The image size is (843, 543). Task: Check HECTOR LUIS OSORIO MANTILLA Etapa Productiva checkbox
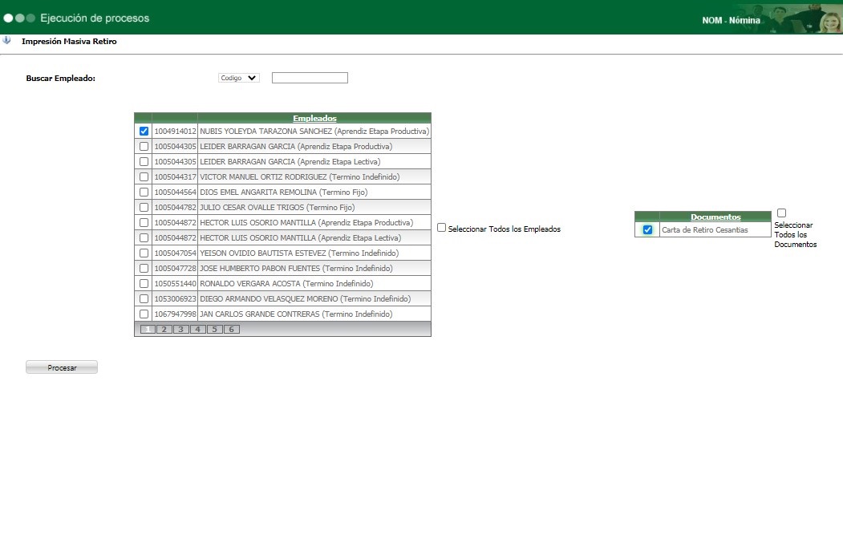(144, 223)
